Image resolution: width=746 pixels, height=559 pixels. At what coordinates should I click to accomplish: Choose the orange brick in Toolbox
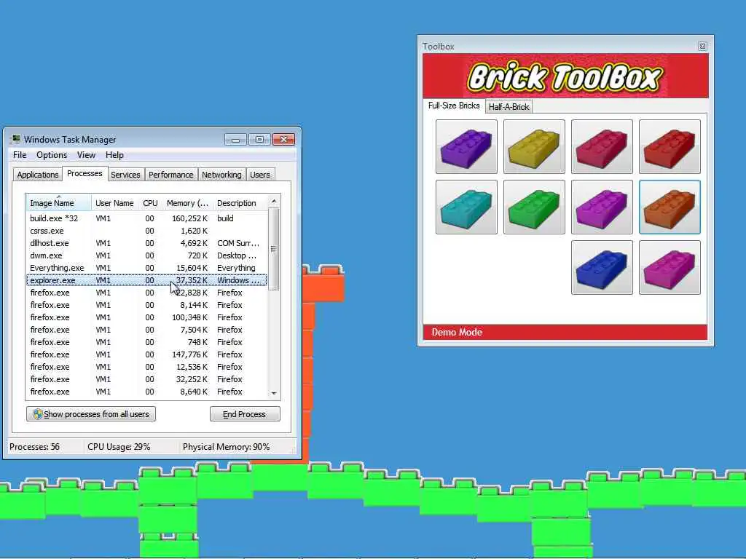coord(670,207)
